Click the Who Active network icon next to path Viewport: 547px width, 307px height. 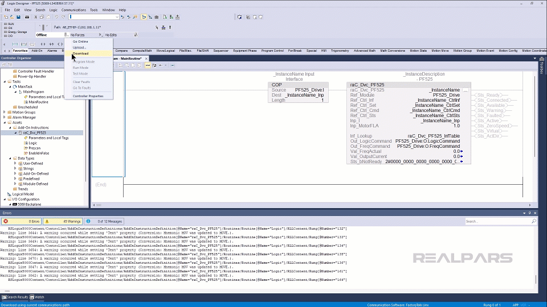[x=164, y=27]
